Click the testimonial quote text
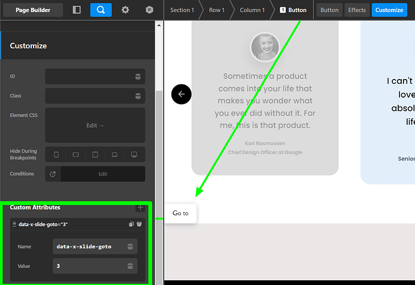Screen dimensions: 415x285 [x=265, y=101]
